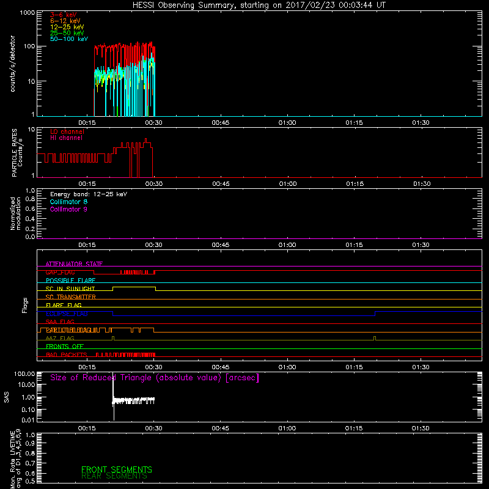Click 00:30 time label under particle rates panel
This screenshot has width=489, height=489.
(154, 184)
